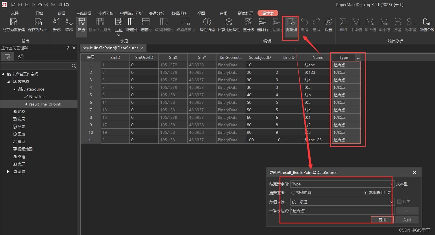Viewport: 435px width, 235px height.
Task: Sort ascending with 升序
Action: pyautogui.click(x=57, y=25)
